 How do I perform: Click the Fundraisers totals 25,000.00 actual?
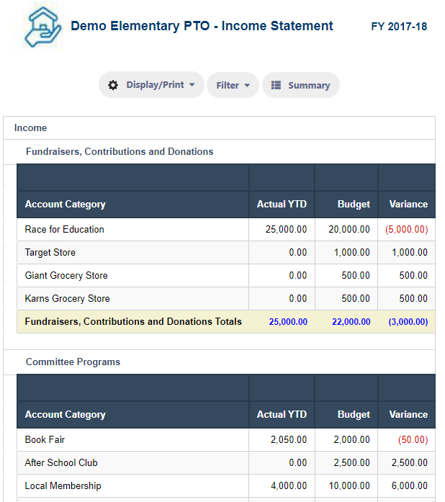pos(288,321)
